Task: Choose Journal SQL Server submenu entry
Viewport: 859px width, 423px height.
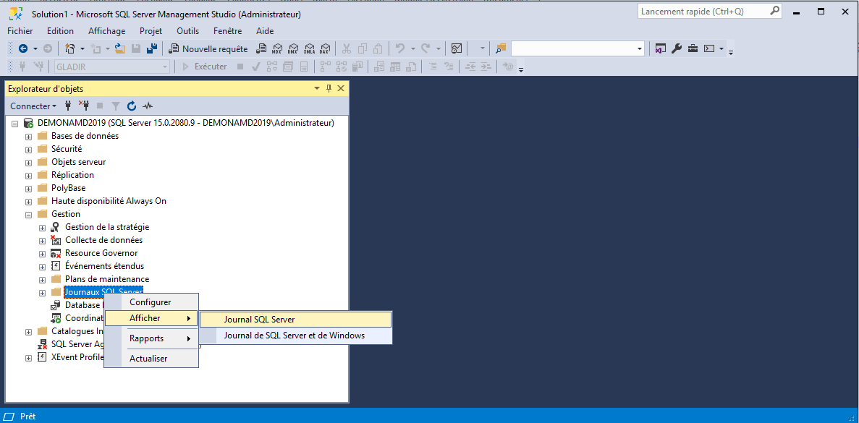Action: 296,320
